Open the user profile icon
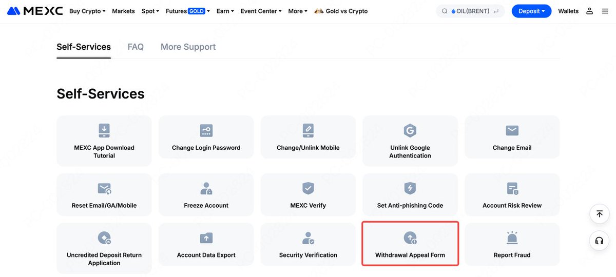The image size is (616, 277). 590,11
